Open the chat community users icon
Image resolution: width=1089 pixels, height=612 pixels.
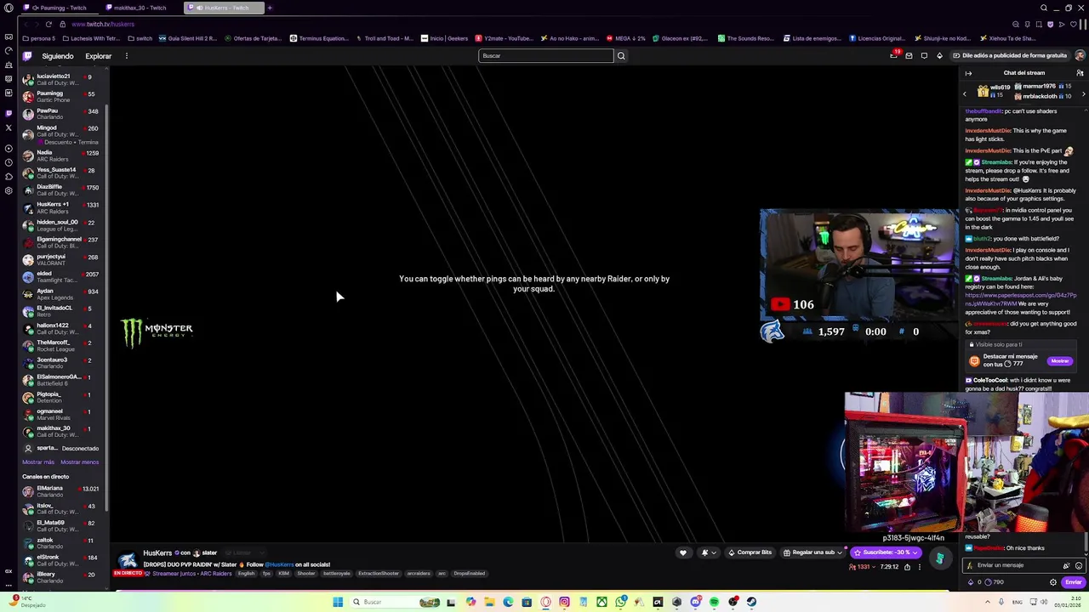pos(1080,73)
